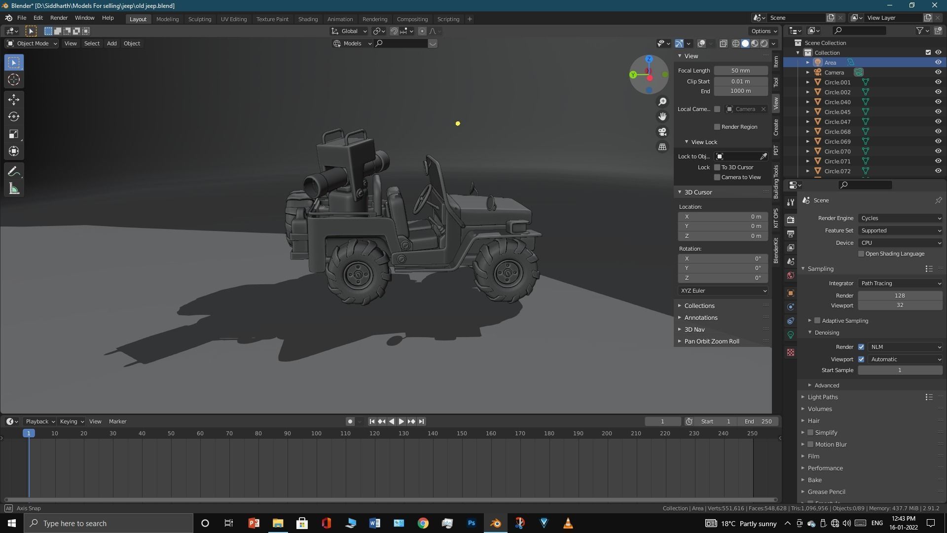Open Texture properties checker icon
The width and height of the screenshot is (947, 533).
(791, 352)
